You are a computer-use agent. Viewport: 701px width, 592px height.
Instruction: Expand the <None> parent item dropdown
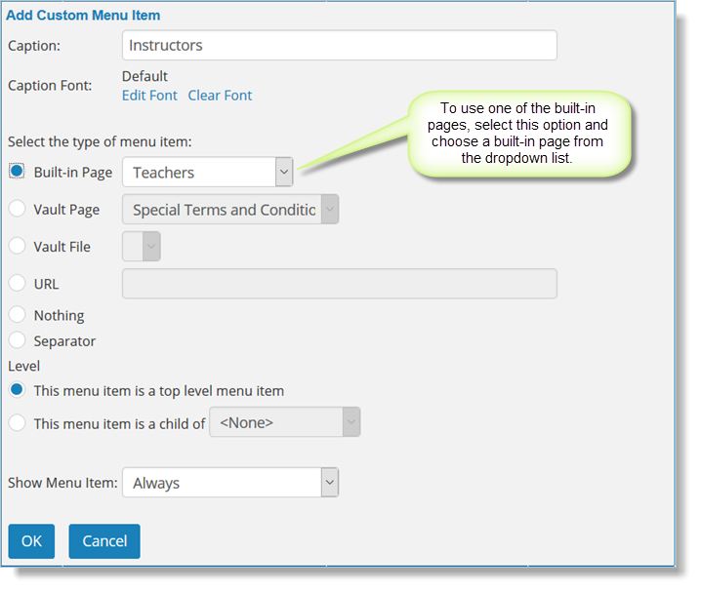[285, 422]
